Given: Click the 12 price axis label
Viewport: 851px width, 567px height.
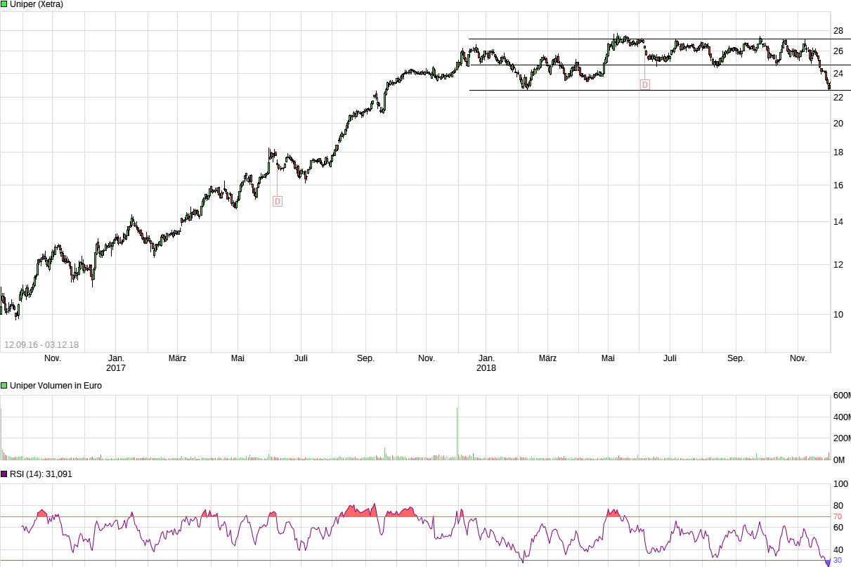Looking at the screenshot, I should tap(838, 265).
